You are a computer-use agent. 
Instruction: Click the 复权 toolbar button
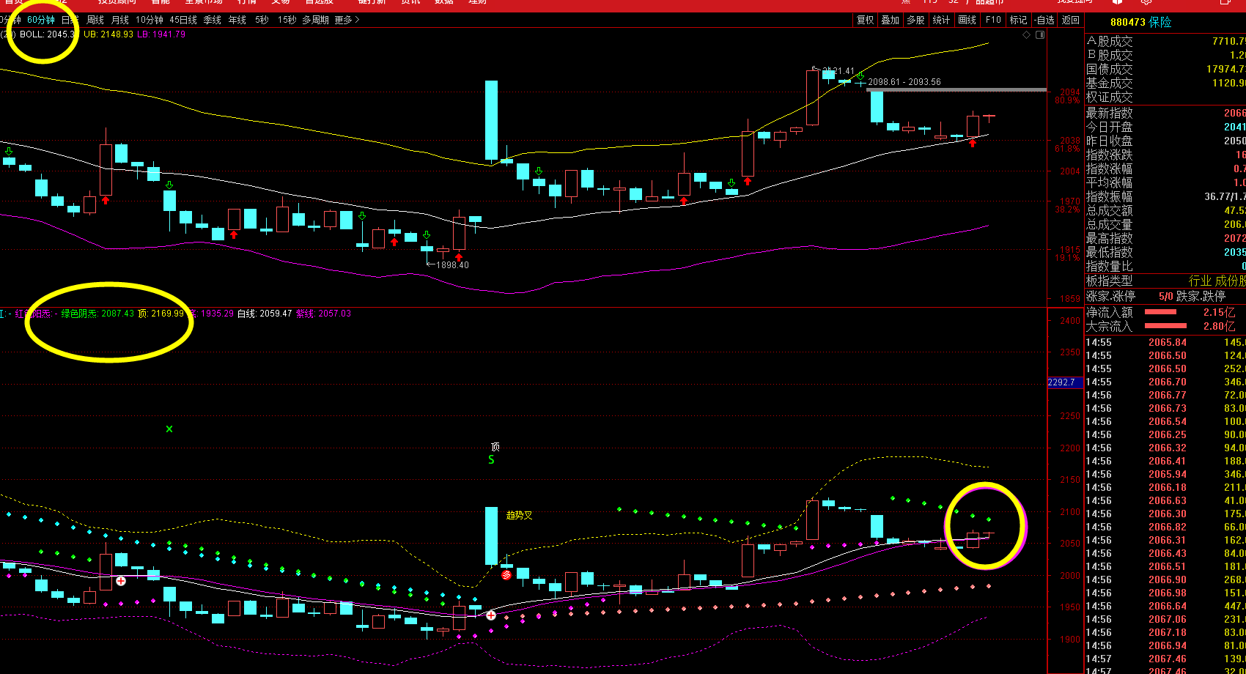coord(866,20)
